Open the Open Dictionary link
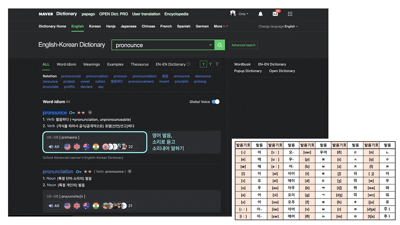Screen dimensions: 400x225 point(282,71)
